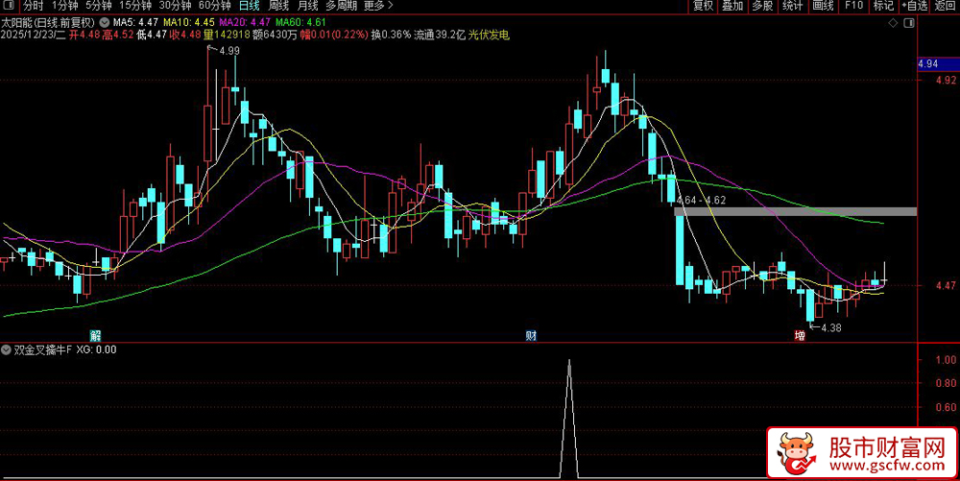The width and height of the screenshot is (960, 481).
Task: Expand the 更多 period options
Action: click(x=378, y=6)
